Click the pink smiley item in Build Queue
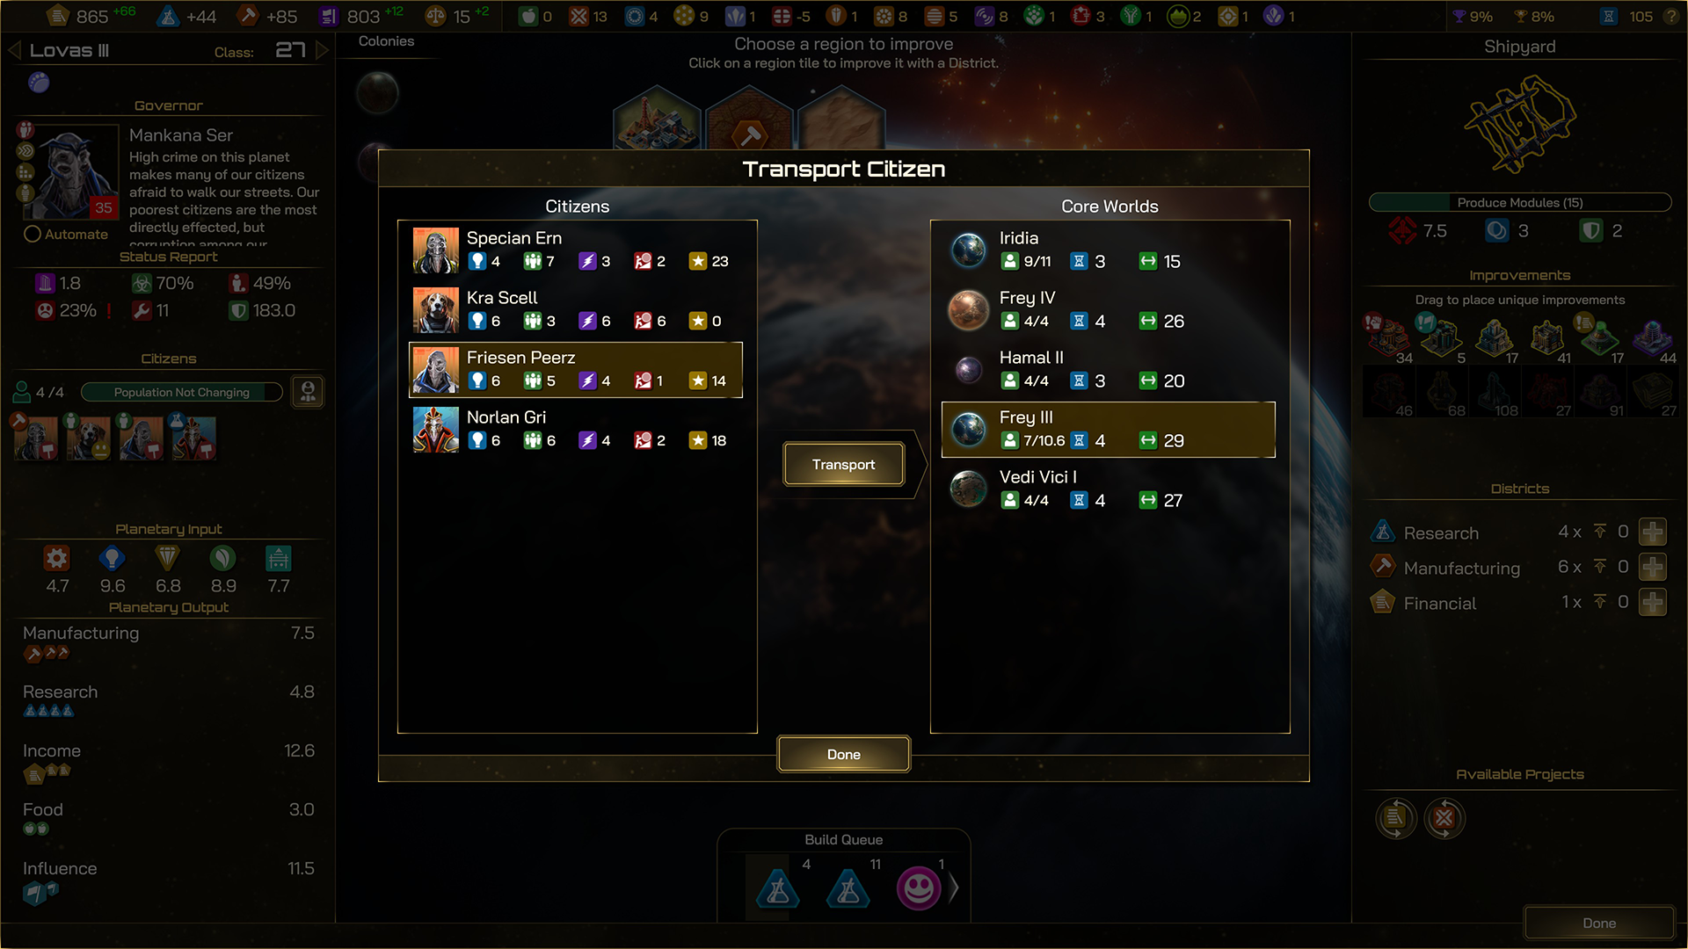The height and width of the screenshot is (949, 1688). 919,888
